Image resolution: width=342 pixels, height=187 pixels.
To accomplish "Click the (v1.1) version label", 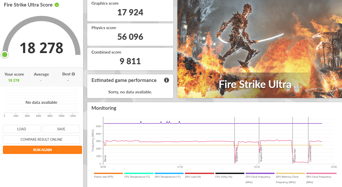I will point(298,86).
